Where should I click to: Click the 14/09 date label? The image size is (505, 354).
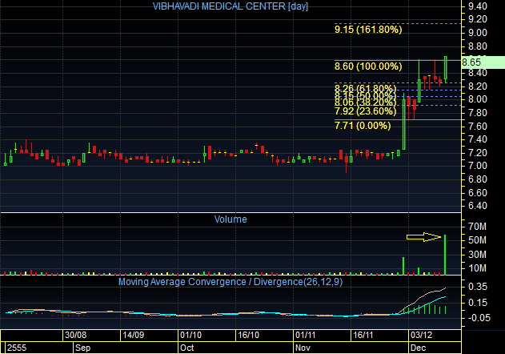coord(134,335)
